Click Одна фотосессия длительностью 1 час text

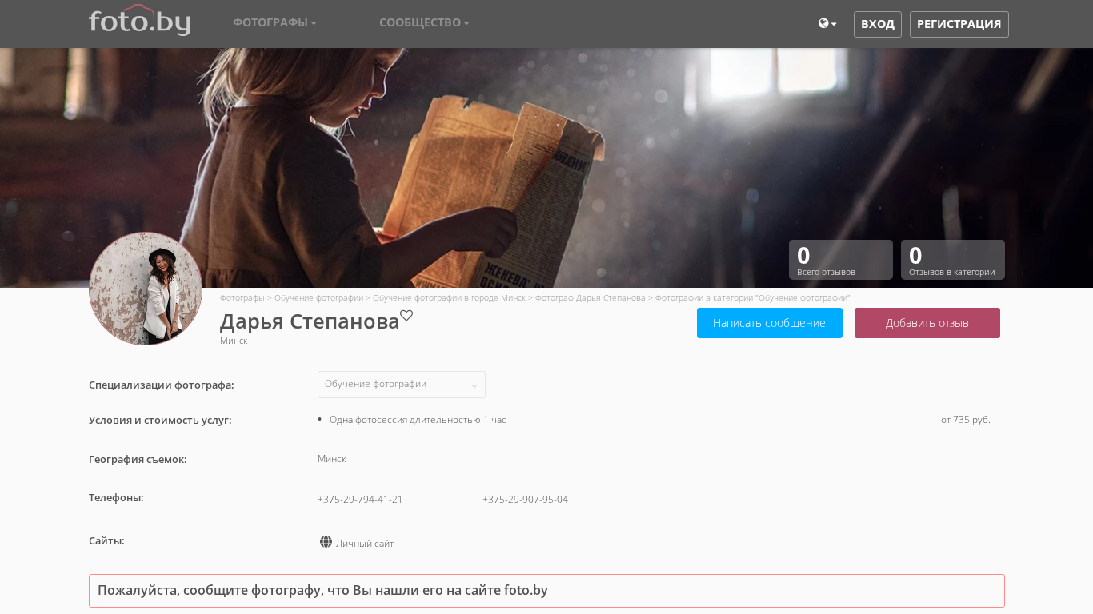[418, 420]
